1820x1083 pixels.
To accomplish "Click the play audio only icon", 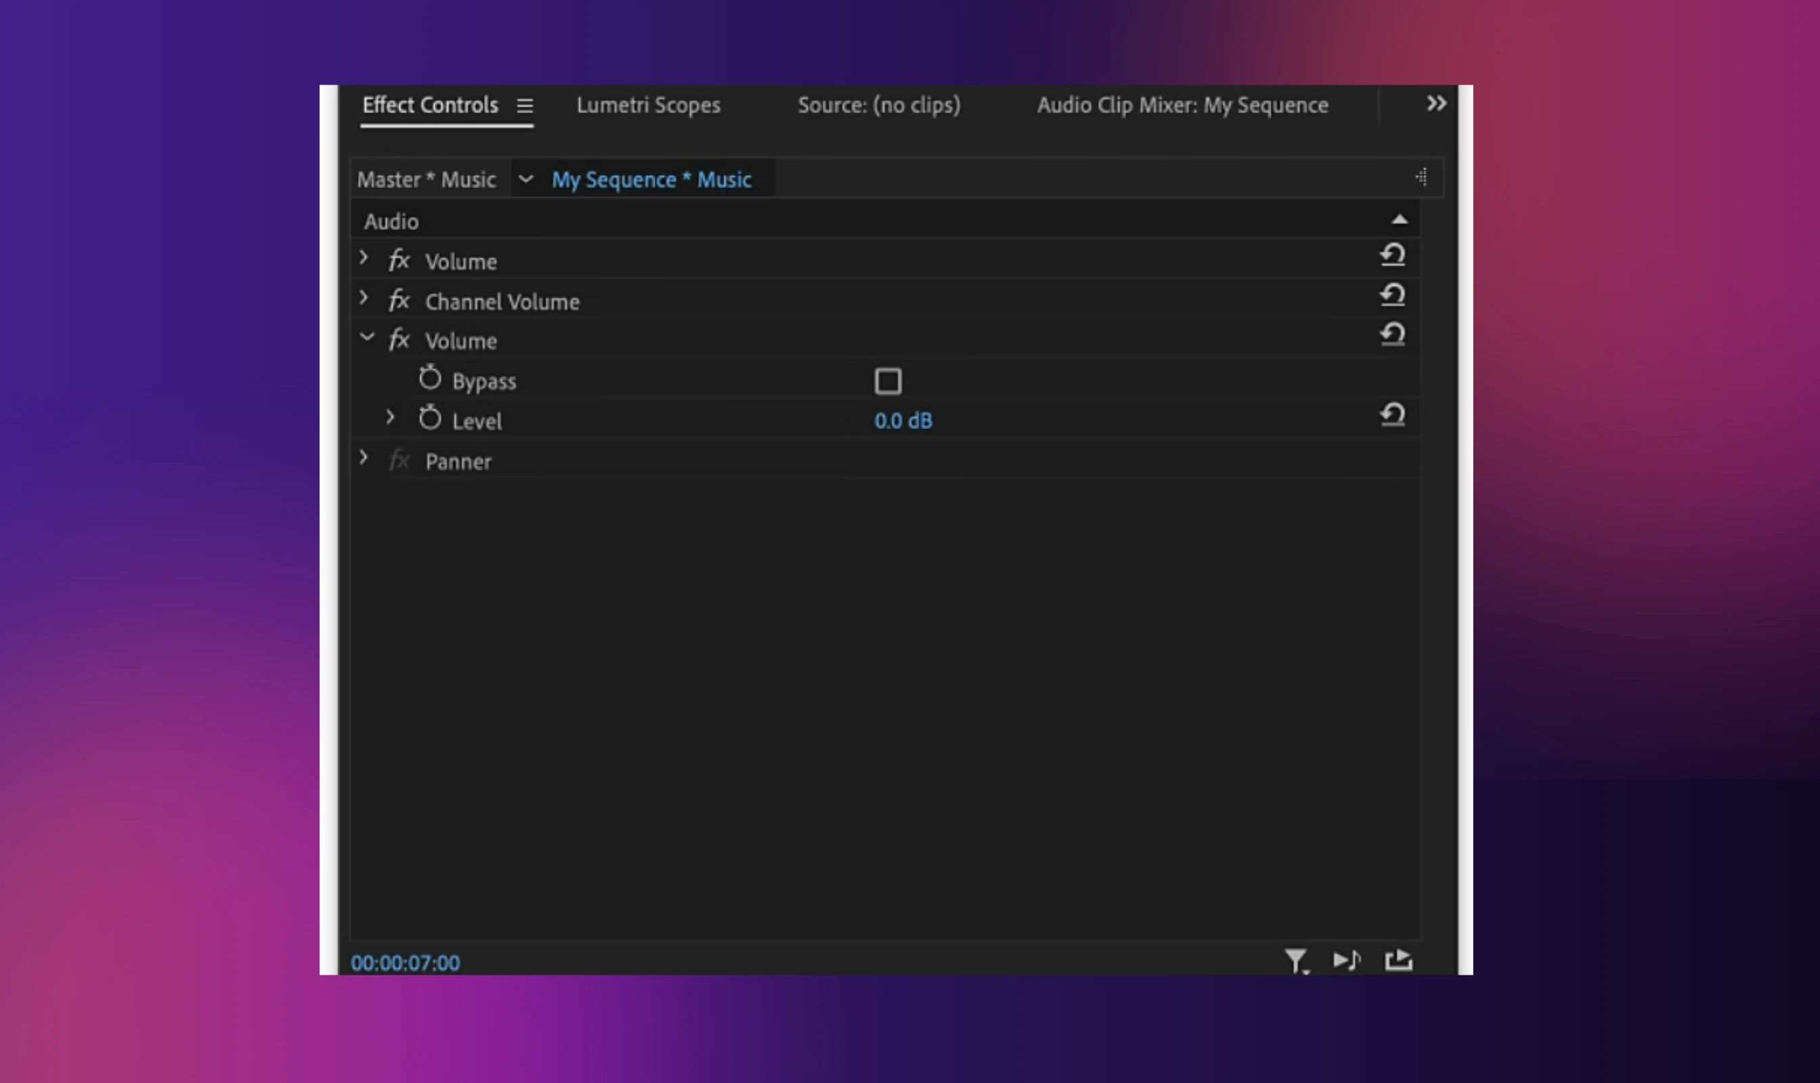I will point(1346,960).
